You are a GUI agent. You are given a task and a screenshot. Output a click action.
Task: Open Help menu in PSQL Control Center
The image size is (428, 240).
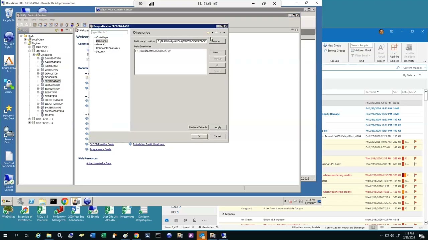[52, 20]
